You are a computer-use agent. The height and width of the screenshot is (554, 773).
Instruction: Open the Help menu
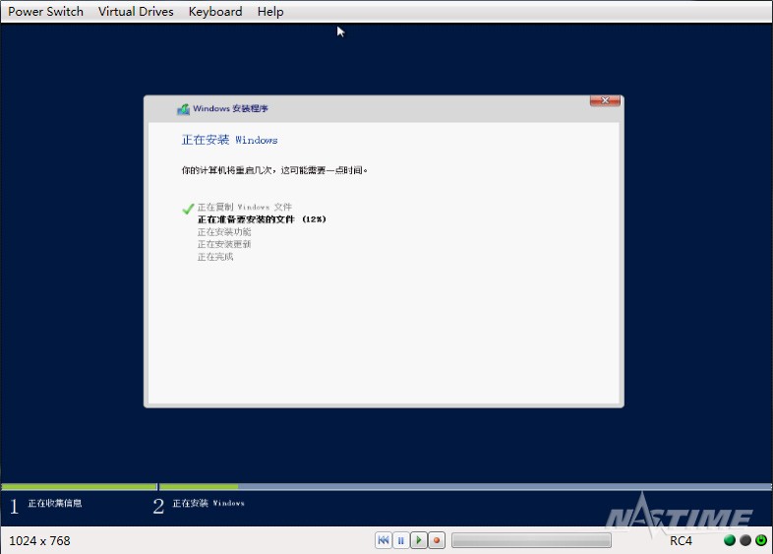(x=270, y=12)
